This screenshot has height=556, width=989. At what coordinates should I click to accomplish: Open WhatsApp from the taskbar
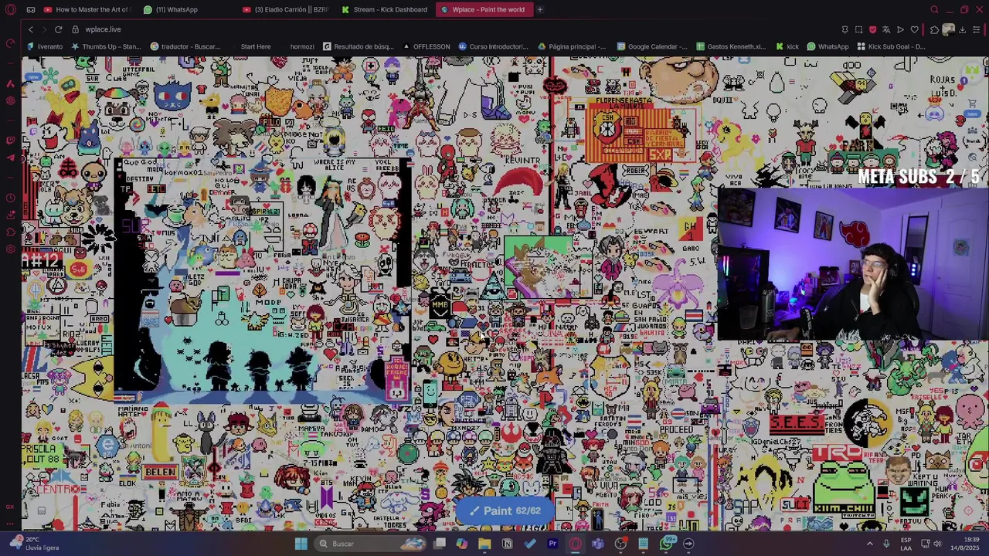[666, 544]
